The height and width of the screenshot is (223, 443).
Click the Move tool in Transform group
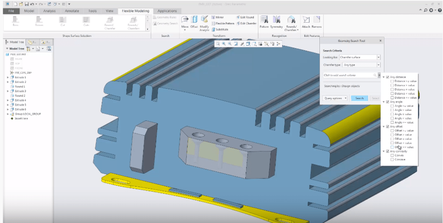[x=184, y=21]
